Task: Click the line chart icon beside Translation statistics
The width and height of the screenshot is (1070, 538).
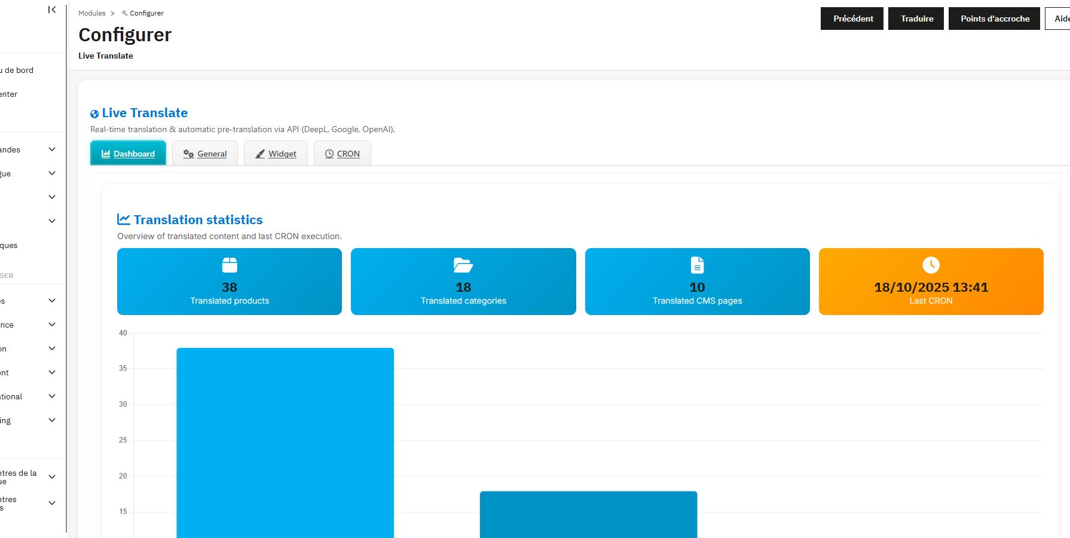Action: click(124, 219)
